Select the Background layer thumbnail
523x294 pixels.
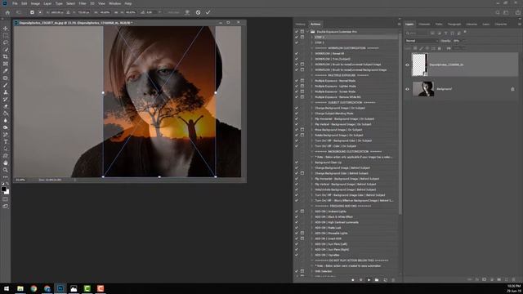[423, 89]
